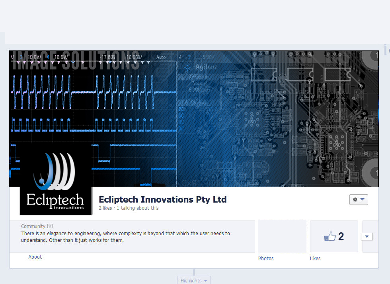Click the thumbs-up Likes box showing 2
This screenshot has height=284, width=390.
pyautogui.click(x=334, y=236)
